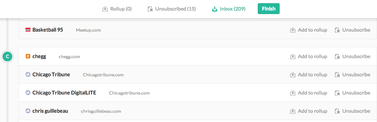Add Basketball 95 to rollup

309,30
